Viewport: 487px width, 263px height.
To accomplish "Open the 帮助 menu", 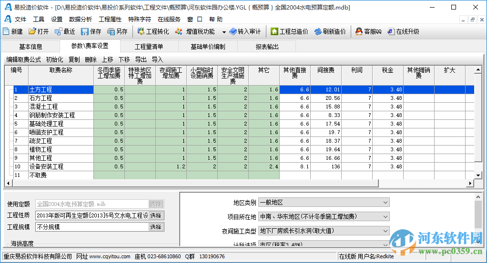I will pyautogui.click(x=216, y=19).
